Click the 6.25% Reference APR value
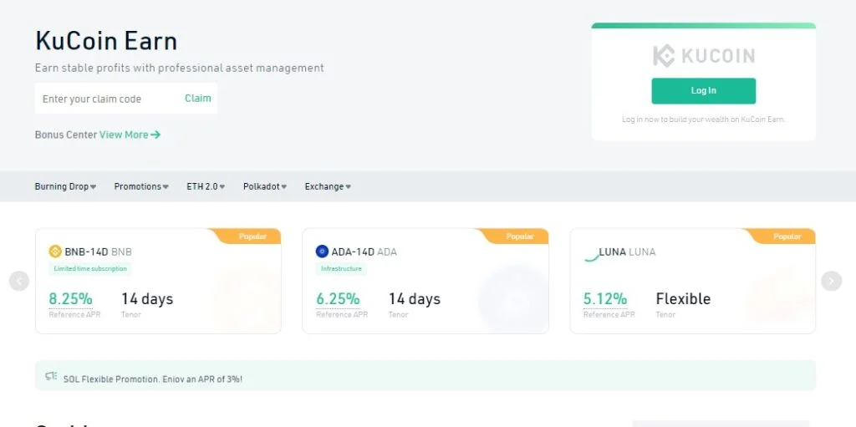Image resolution: width=856 pixels, height=427 pixels. click(x=338, y=298)
